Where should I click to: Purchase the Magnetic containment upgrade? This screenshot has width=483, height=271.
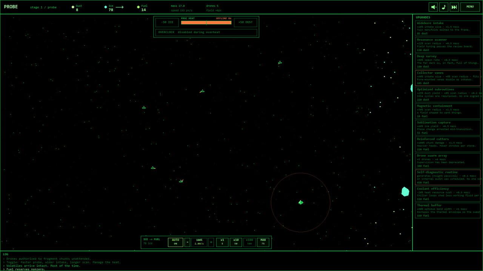coord(448,111)
